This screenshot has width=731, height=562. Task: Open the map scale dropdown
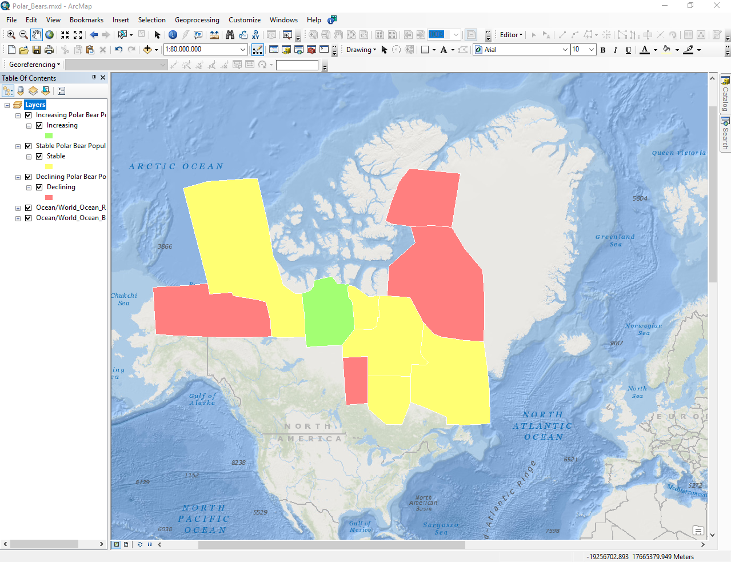[243, 50]
